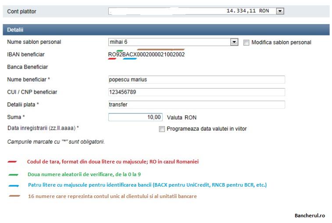Click the Bancherul.ro watermark text

pyautogui.click(x=310, y=216)
